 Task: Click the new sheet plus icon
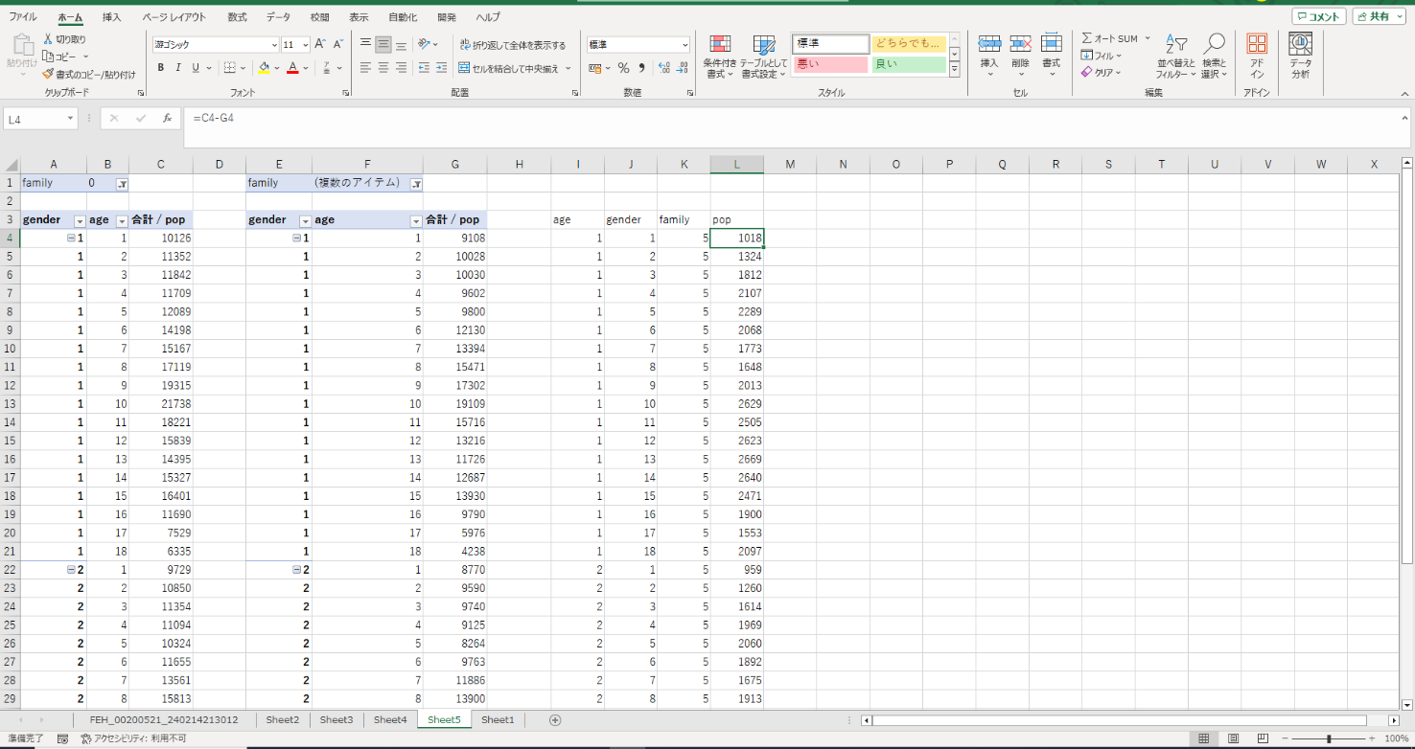[554, 720]
